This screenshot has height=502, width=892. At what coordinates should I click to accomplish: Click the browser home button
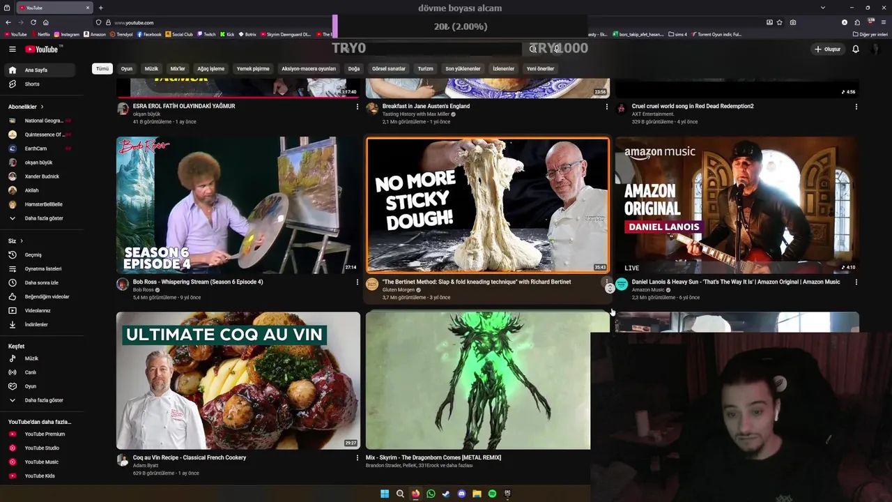pyautogui.click(x=45, y=22)
